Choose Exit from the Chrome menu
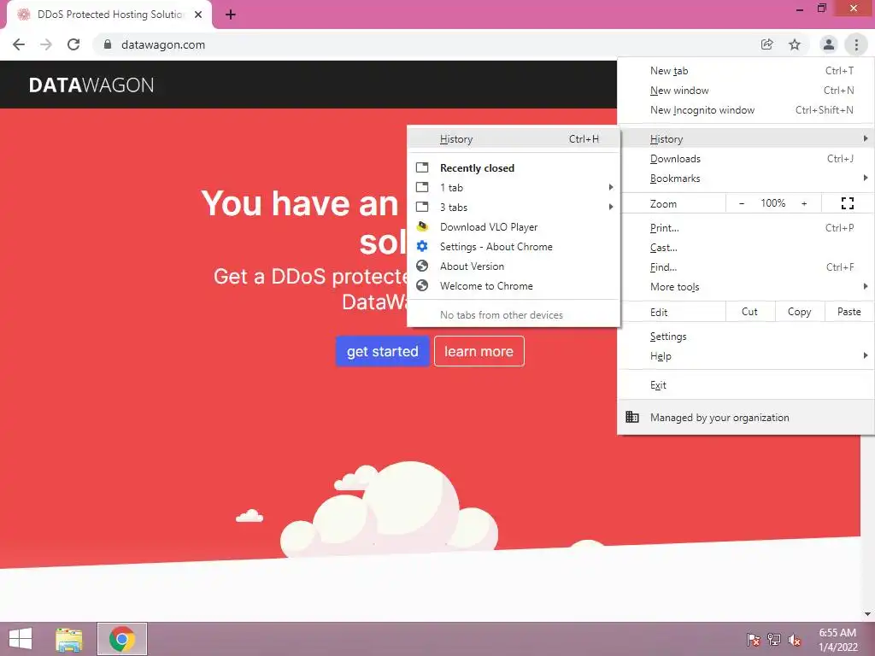The width and height of the screenshot is (875, 656). click(745, 385)
